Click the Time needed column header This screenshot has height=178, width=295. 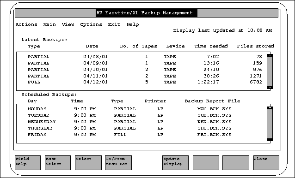tap(211, 46)
